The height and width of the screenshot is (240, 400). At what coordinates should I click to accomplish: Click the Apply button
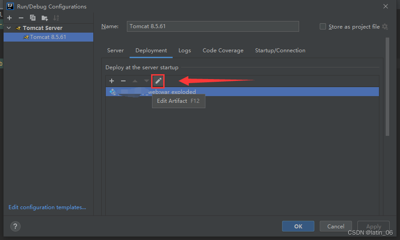click(x=374, y=226)
